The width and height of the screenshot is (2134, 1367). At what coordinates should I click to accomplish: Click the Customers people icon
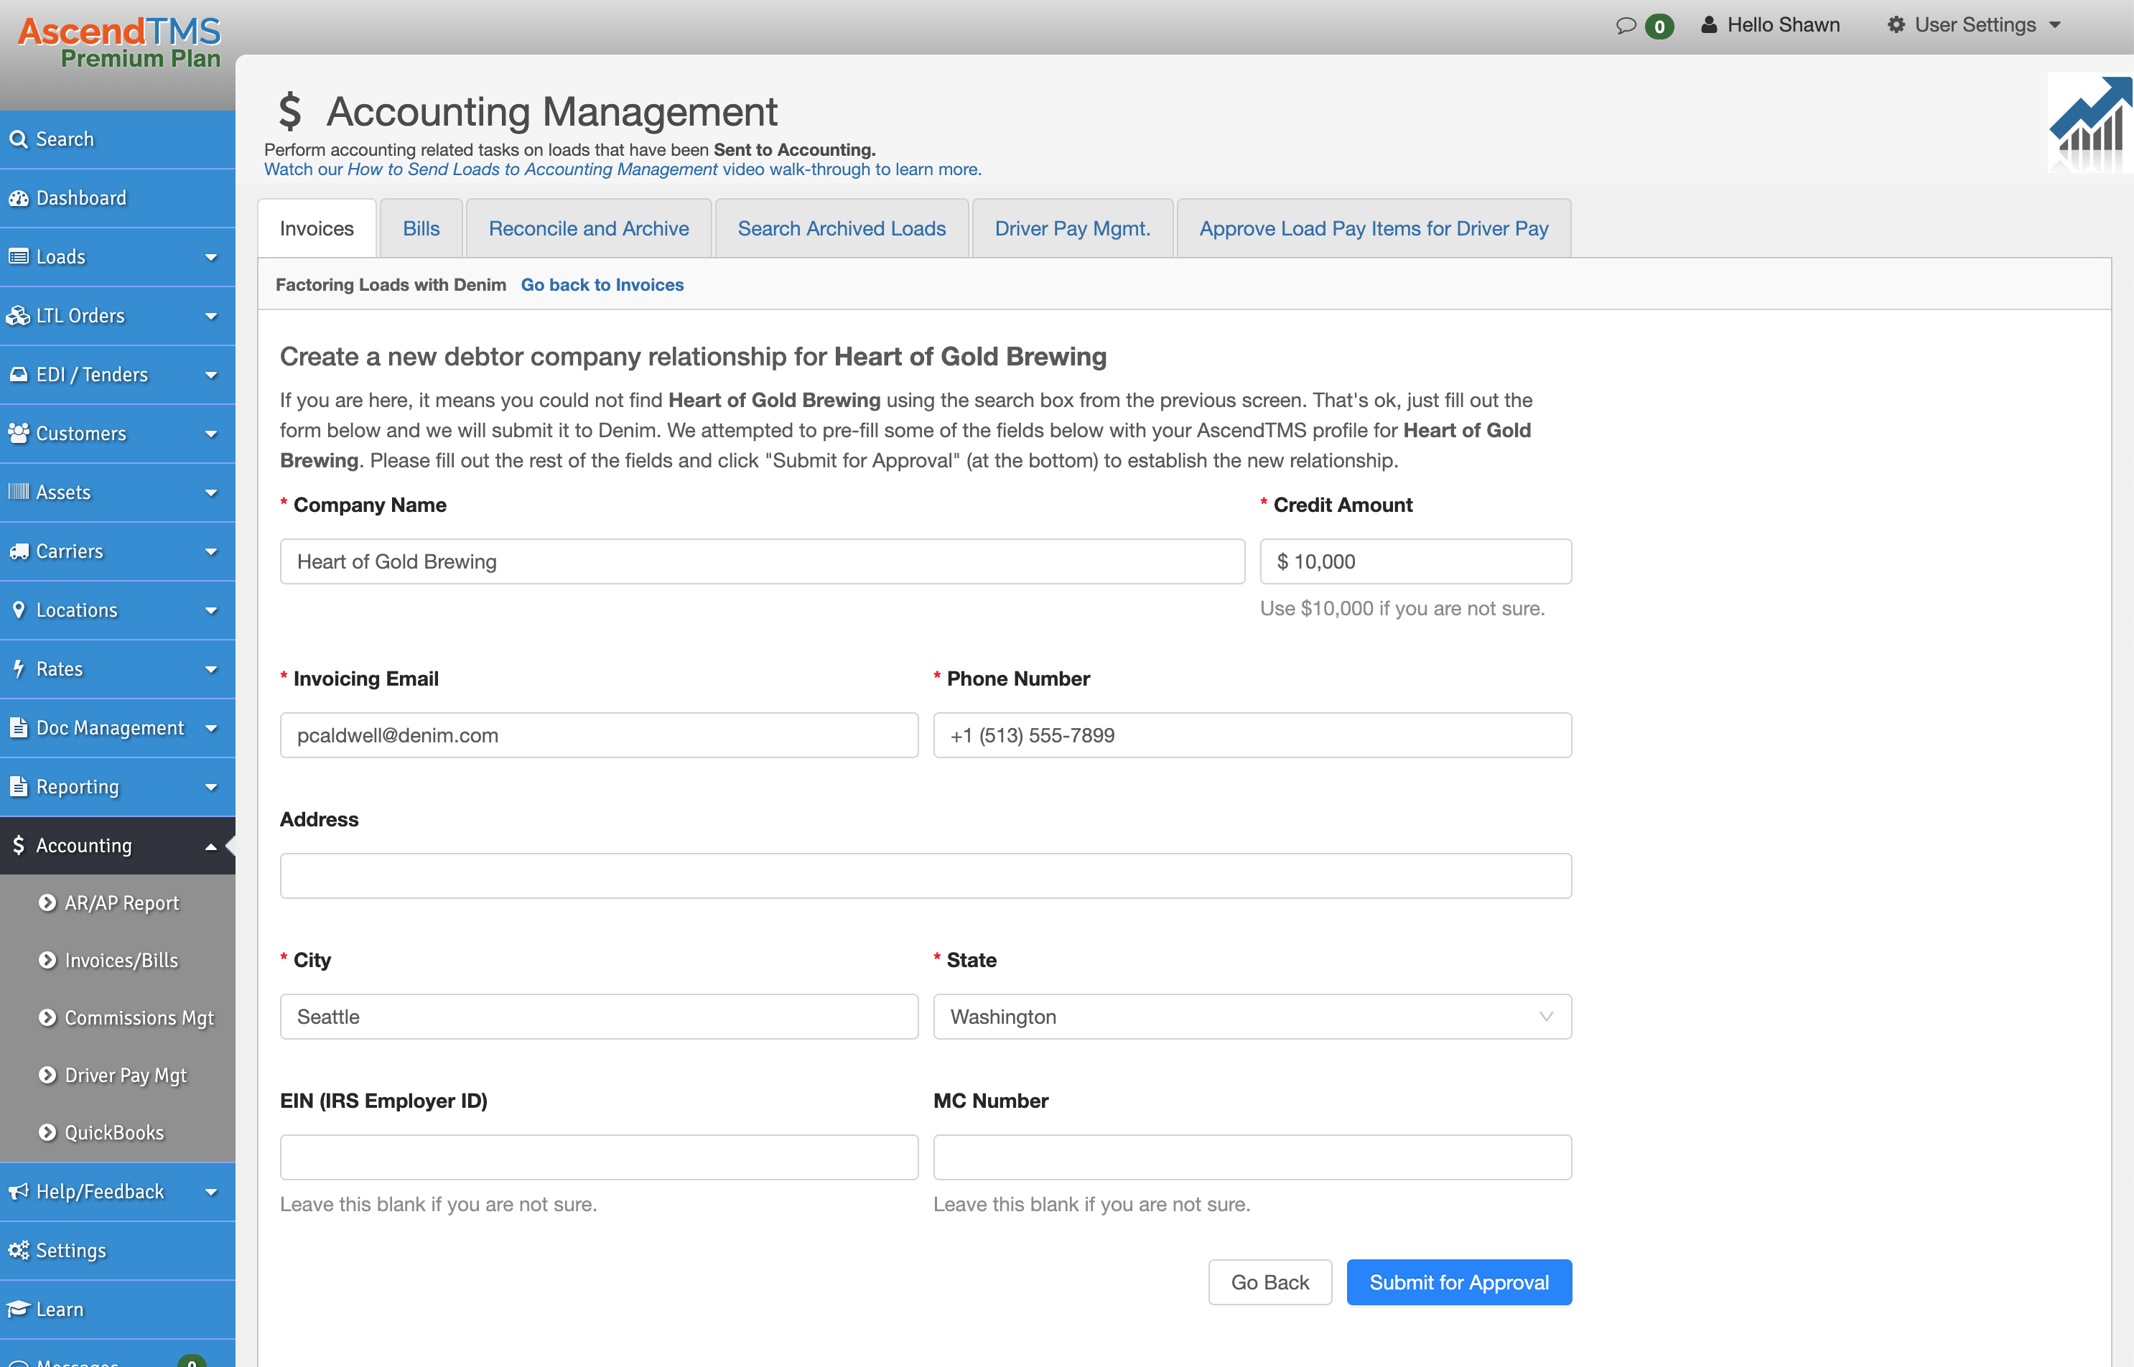point(18,433)
